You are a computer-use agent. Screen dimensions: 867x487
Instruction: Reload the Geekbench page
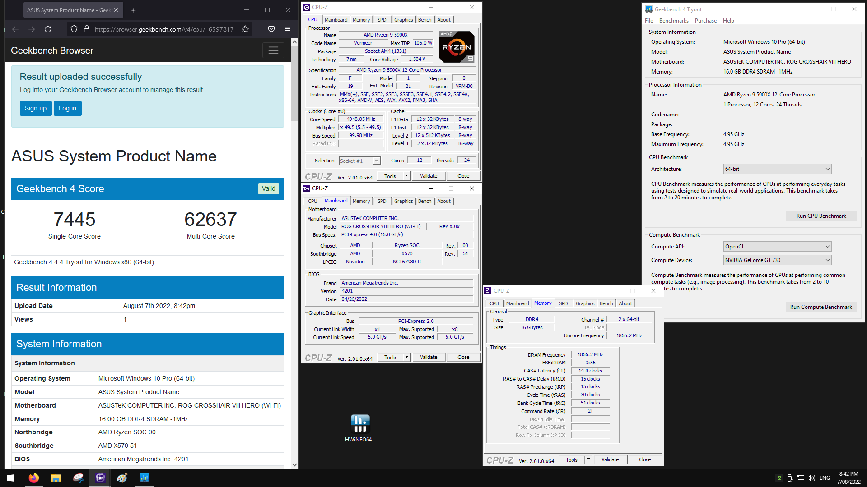pos(48,29)
